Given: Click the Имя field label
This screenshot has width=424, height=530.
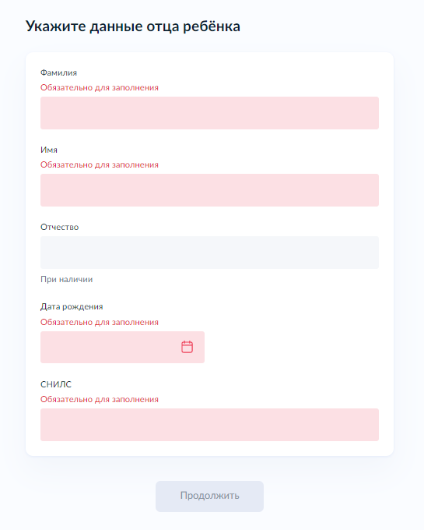Looking at the screenshot, I should pos(49,150).
